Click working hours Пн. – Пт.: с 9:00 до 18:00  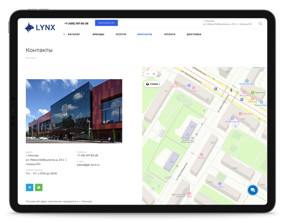tap(41, 173)
